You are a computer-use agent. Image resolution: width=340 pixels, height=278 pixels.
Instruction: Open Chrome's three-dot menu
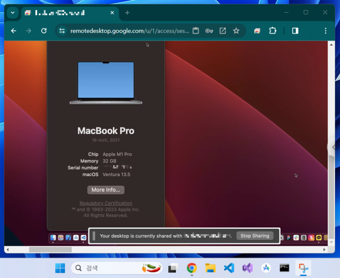(x=325, y=31)
